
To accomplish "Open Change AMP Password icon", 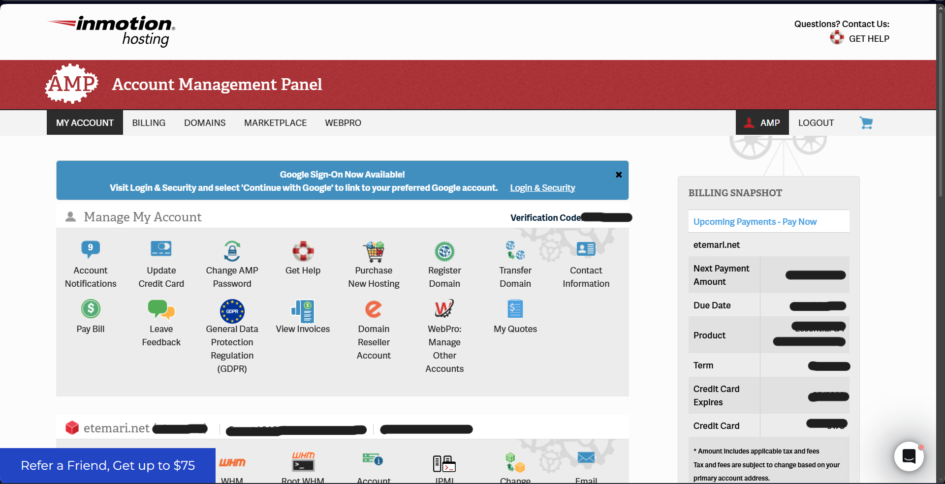I will 232,251.
